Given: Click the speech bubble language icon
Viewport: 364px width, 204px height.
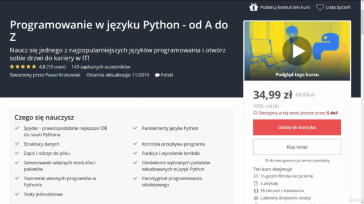Looking at the screenshot, I should click(x=157, y=75).
